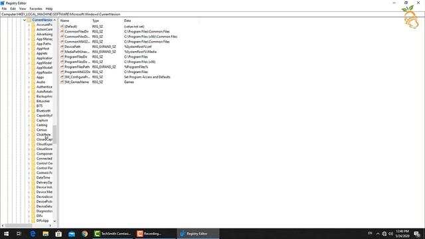Click the DevicePath value icon

tap(62, 46)
